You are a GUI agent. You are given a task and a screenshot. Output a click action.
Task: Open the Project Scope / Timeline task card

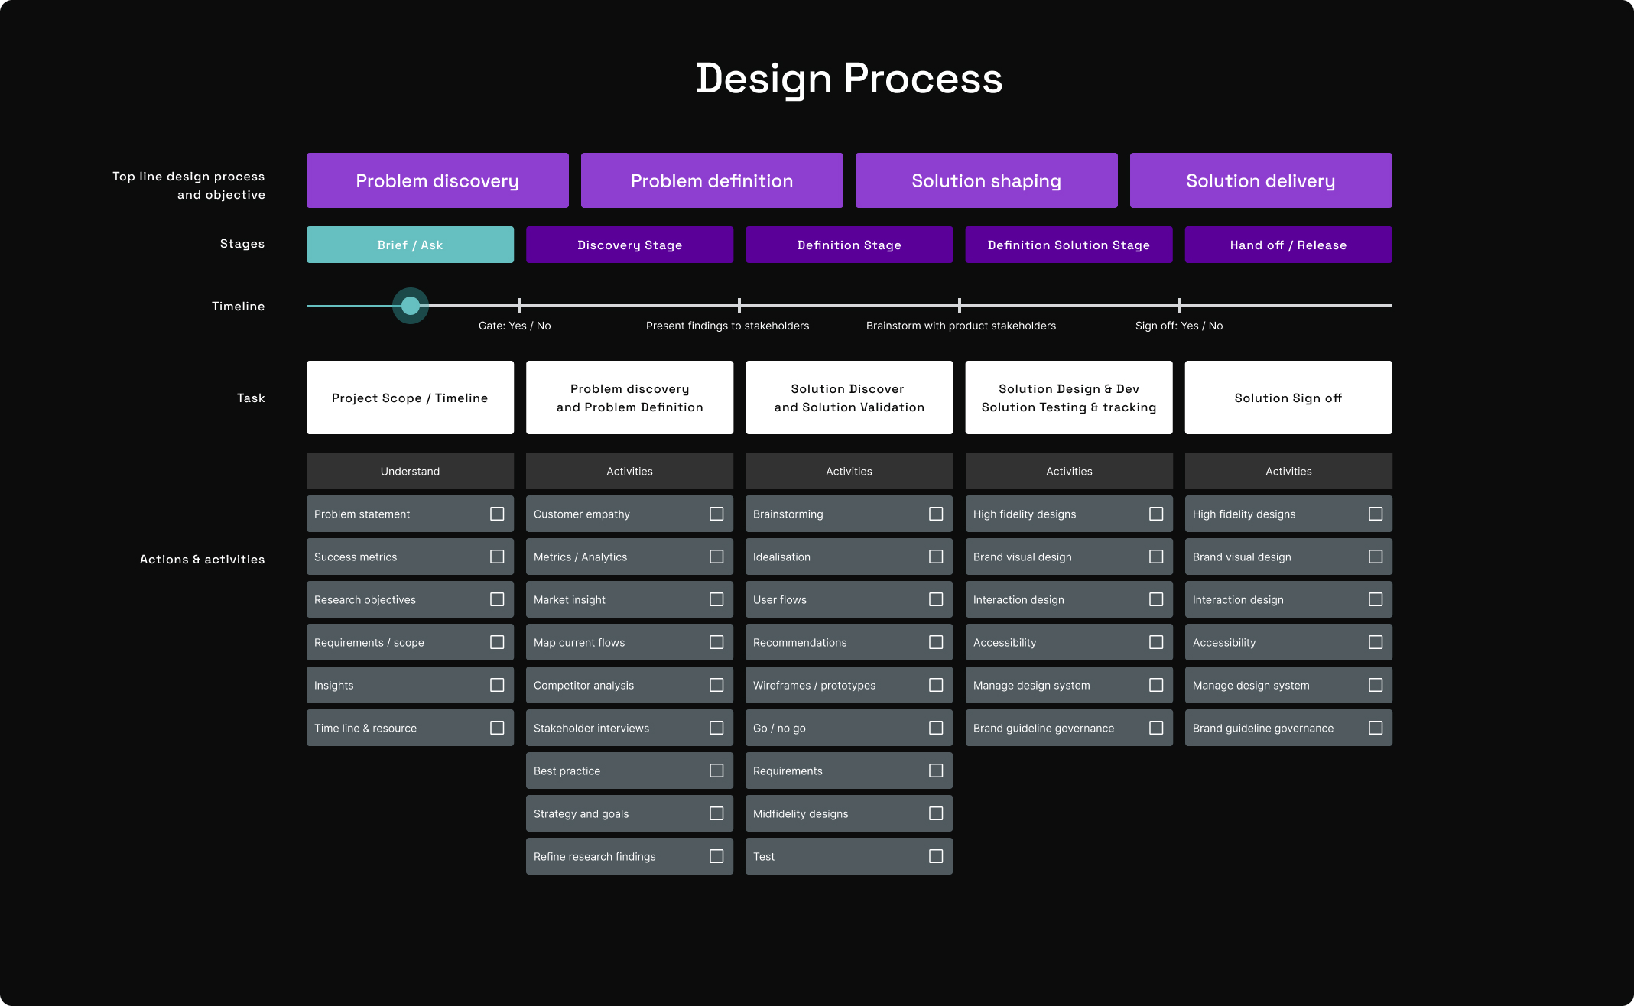pos(410,398)
